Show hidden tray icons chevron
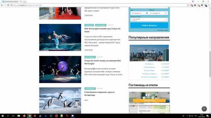 [x=187, y=116]
